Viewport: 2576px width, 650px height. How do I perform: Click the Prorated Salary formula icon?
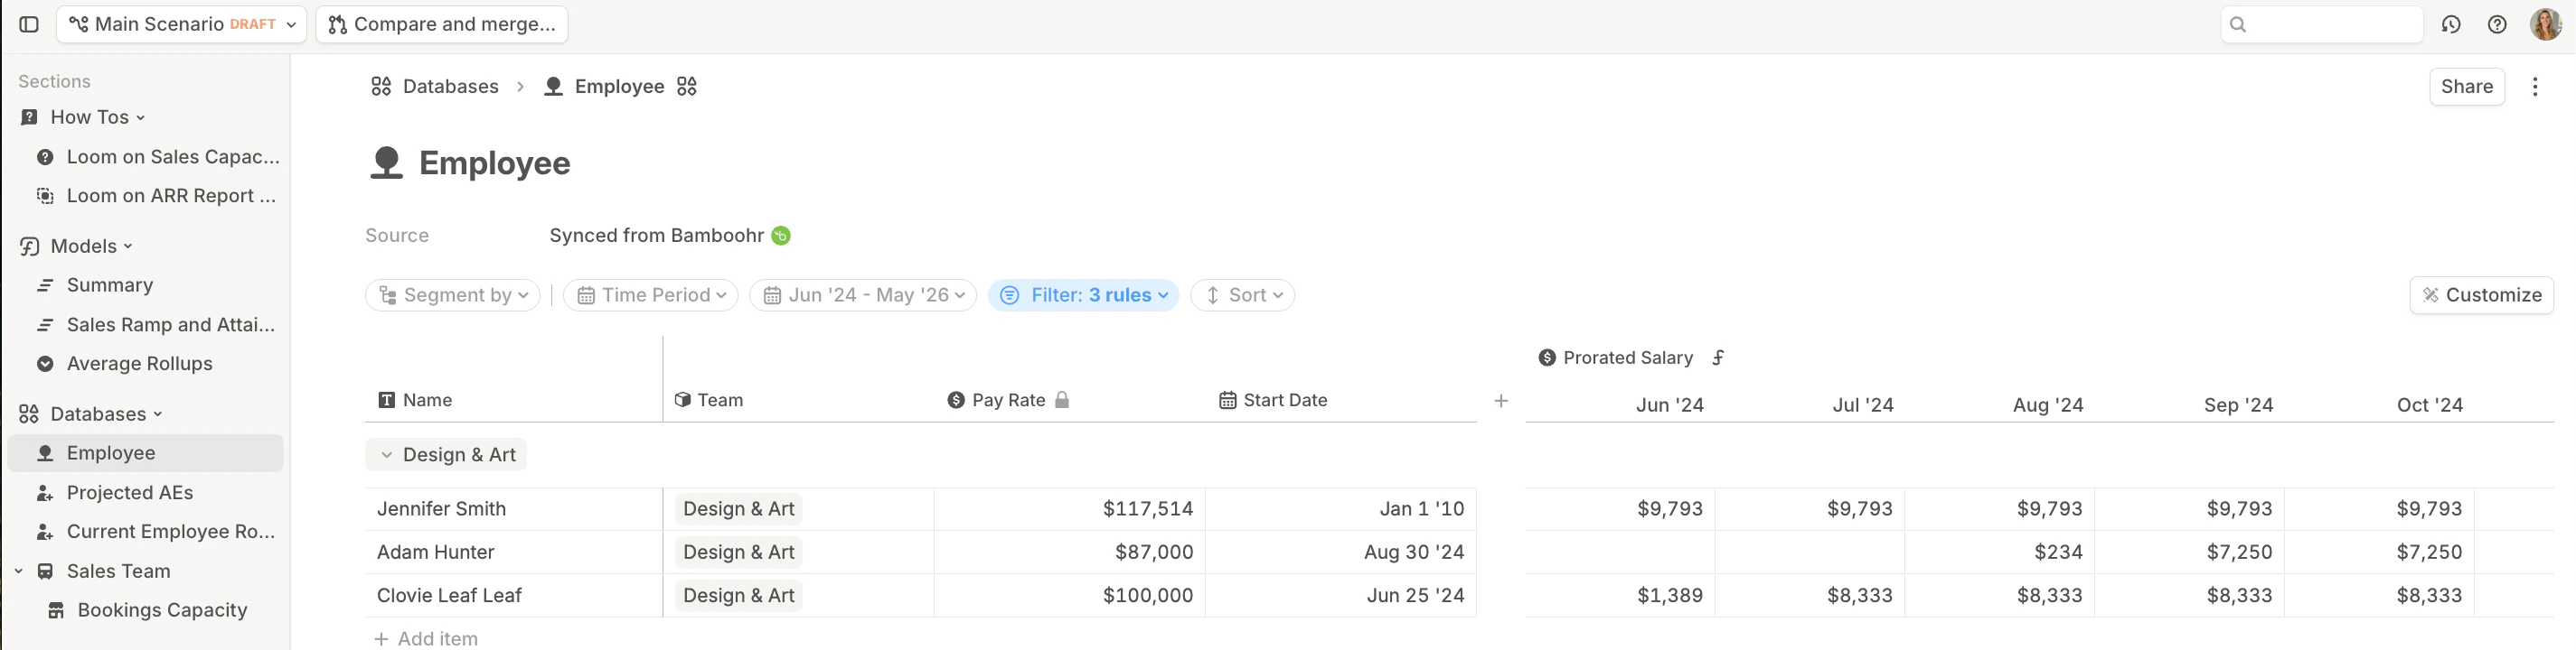coord(1718,357)
